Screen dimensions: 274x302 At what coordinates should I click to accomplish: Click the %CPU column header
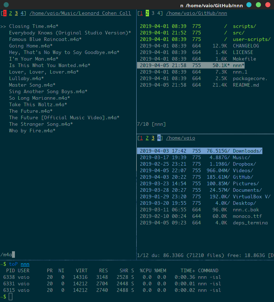[146, 270]
